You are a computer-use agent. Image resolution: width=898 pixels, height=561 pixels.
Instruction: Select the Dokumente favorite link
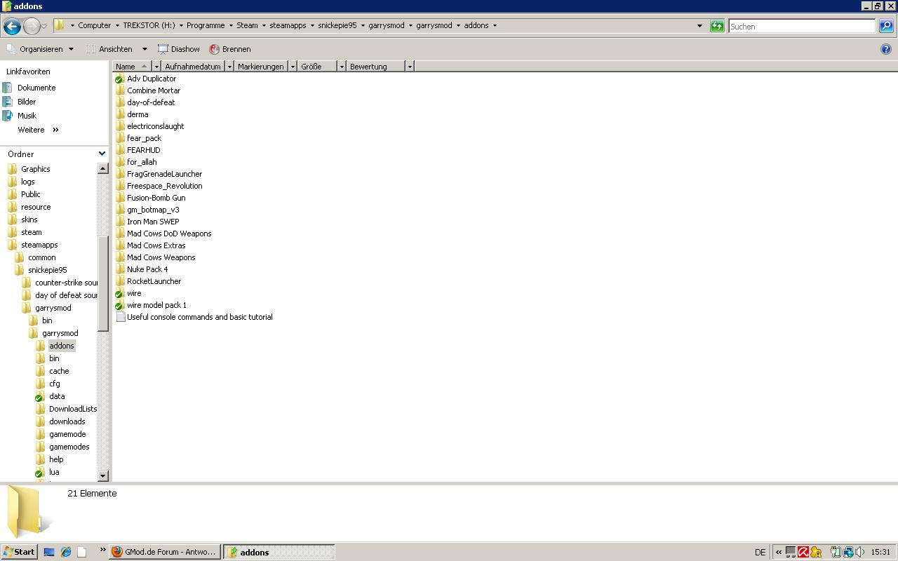(36, 88)
